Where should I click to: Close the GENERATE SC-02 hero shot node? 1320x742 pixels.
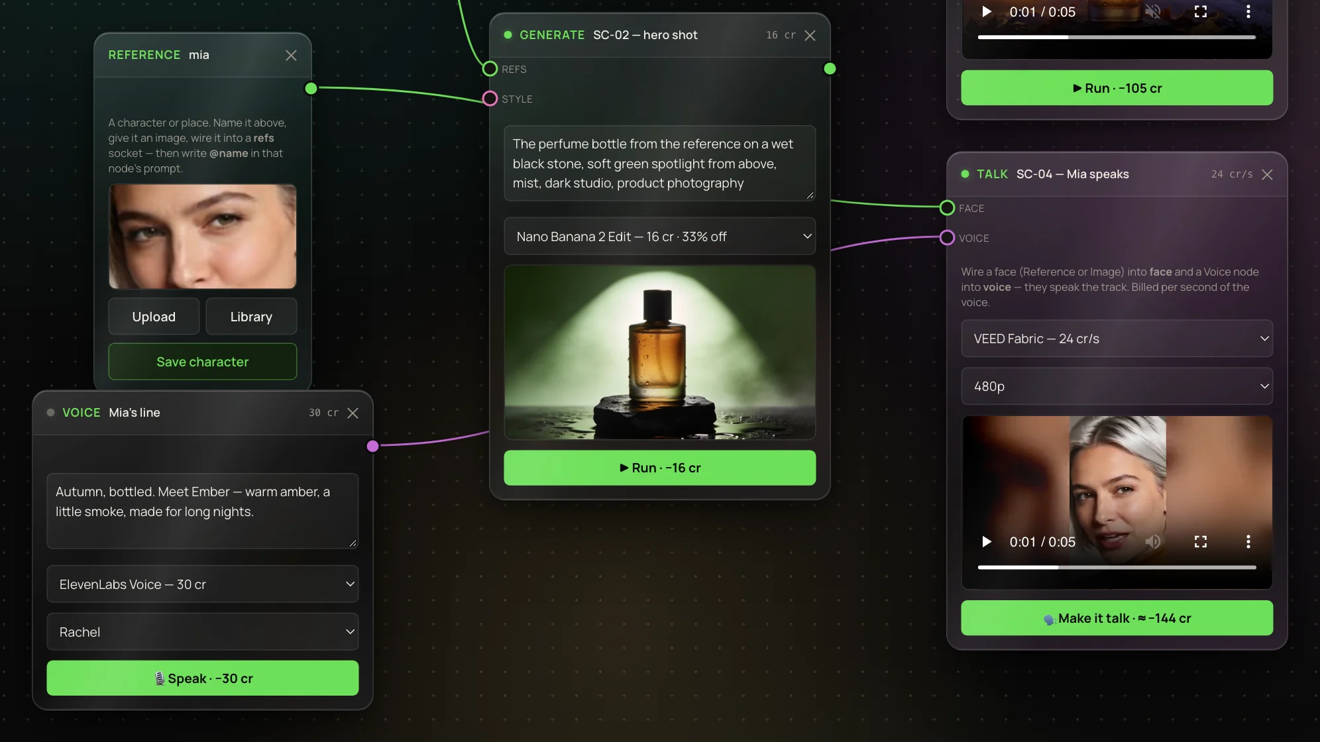tap(810, 36)
